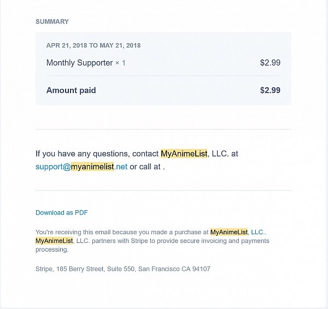
Task: Click the bold $2.99 amount paid total
Action: [270, 90]
